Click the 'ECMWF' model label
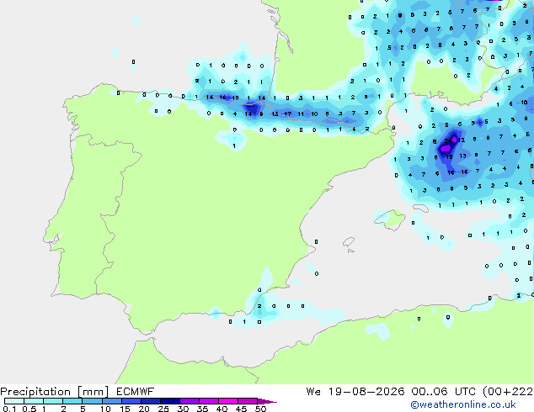This screenshot has width=534, height=412. pos(135,392)
